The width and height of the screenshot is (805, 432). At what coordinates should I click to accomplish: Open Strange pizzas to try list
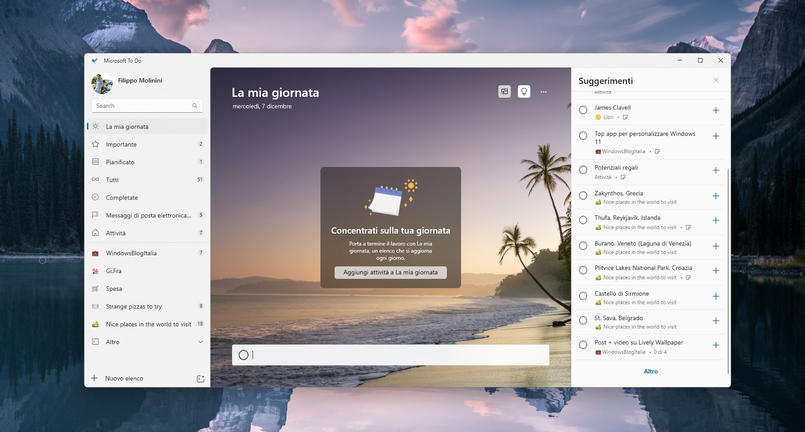click(147, 306)
